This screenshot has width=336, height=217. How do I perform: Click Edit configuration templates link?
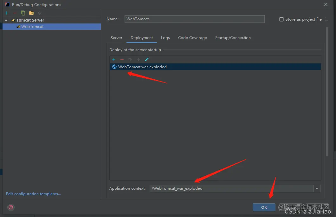[x=33, y=194]
